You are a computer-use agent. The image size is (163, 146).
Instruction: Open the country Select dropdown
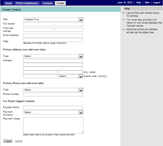(70, 76)
